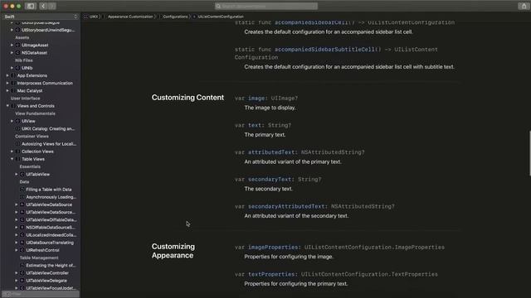Click the UIListContentConfiguration breadcrumb
This screenshot has height=298, width=531.
[221, 17]
